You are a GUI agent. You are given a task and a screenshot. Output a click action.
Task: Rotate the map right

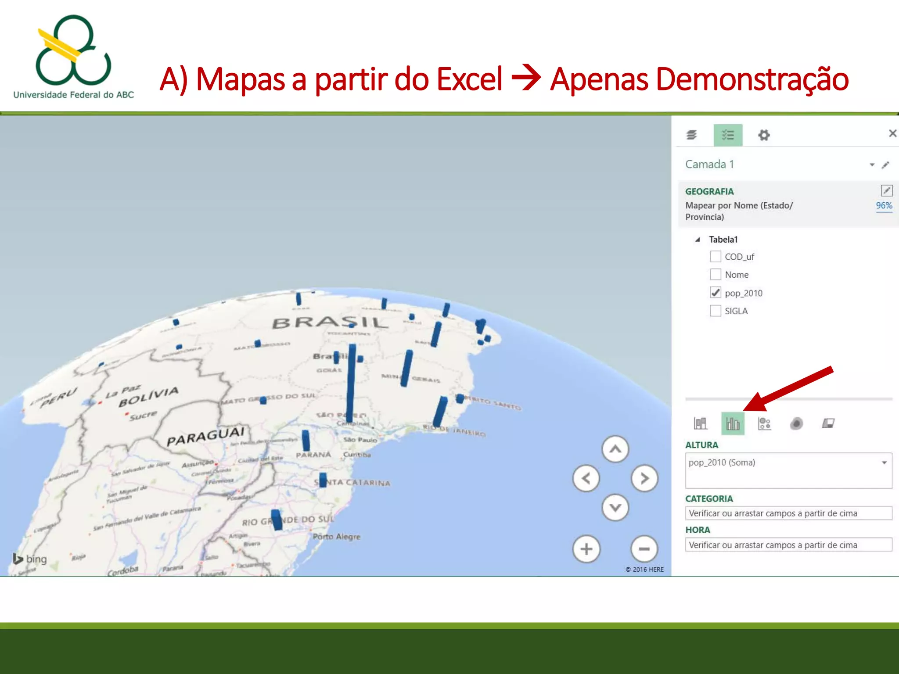(644, 478)
